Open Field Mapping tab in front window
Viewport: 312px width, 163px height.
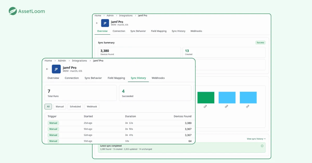click(116, 78)
